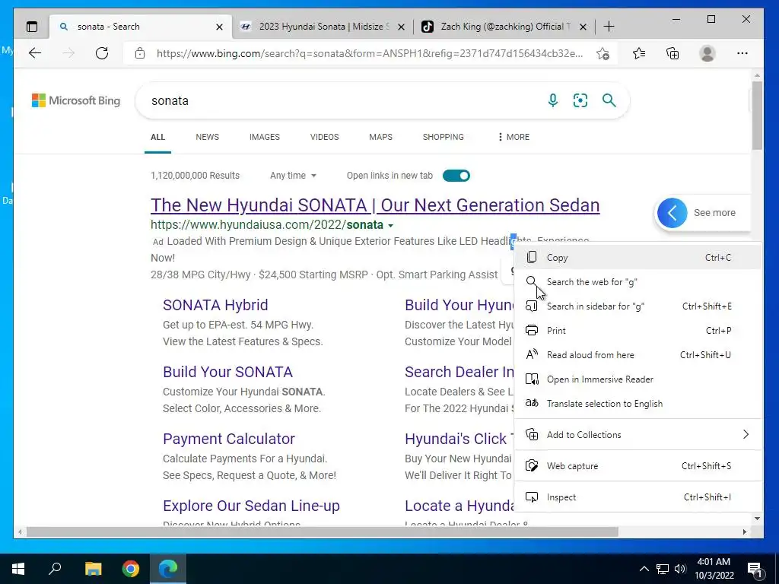Screen dimensions: 779x584
Task: Open the user profile avatar
Action: pyautogui.click(x=707, y=53)
